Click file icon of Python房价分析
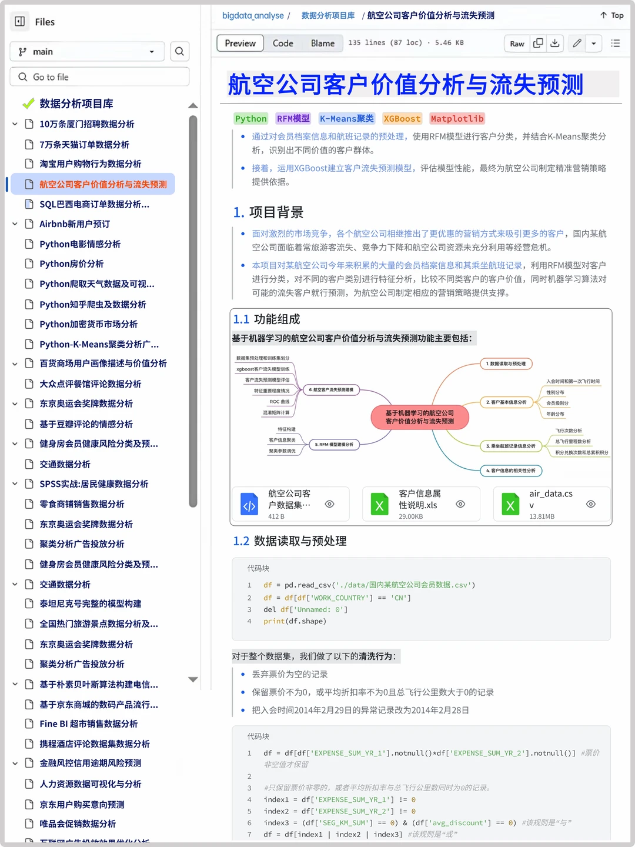This screenshot has height=847, width=635. [x=29, y=264]
